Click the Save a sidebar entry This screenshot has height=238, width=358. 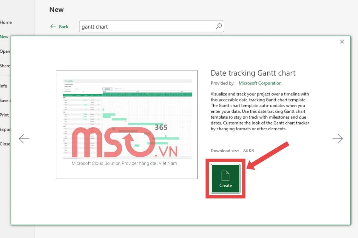[6, 100]
